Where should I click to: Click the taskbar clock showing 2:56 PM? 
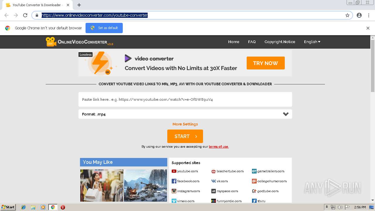(x=360, y=207)
